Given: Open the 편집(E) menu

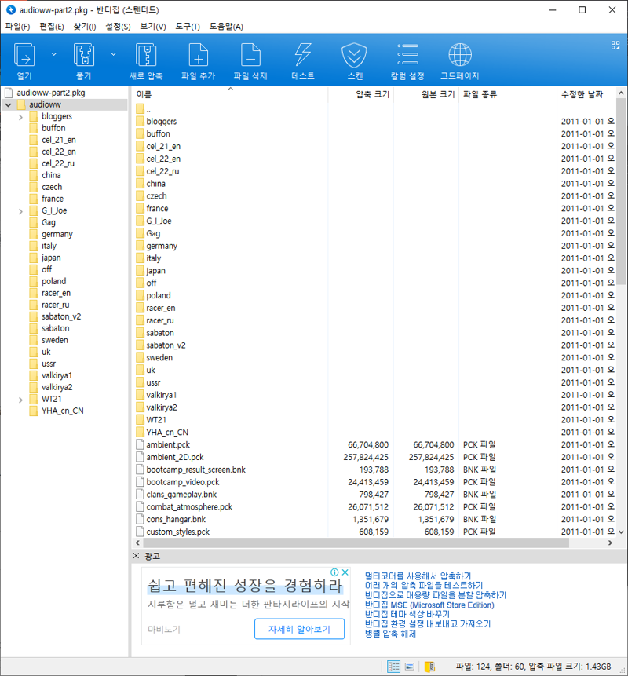Looking at the screenshot, I should coord(51,27).
